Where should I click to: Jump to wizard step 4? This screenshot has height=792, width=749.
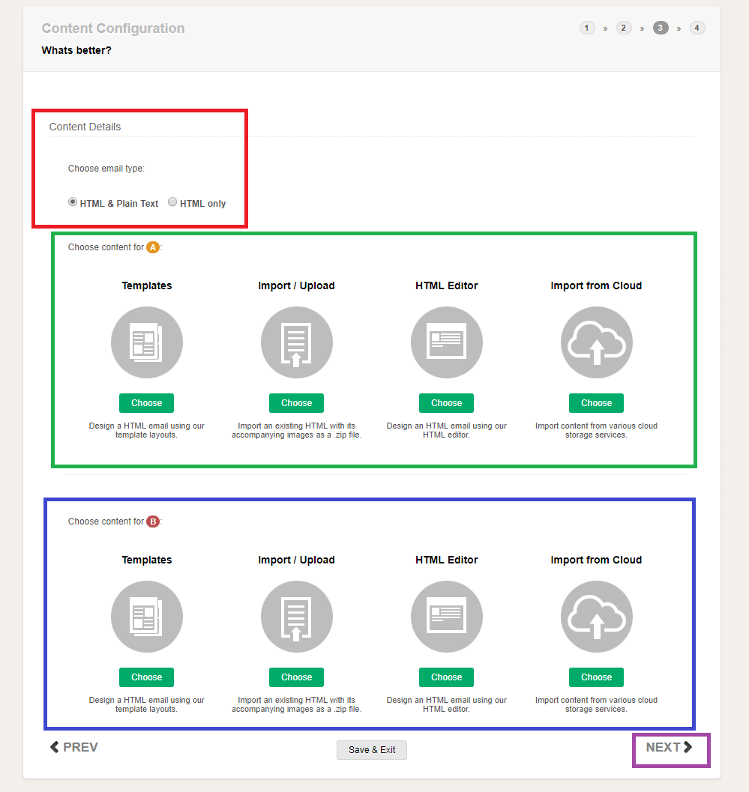697,28
